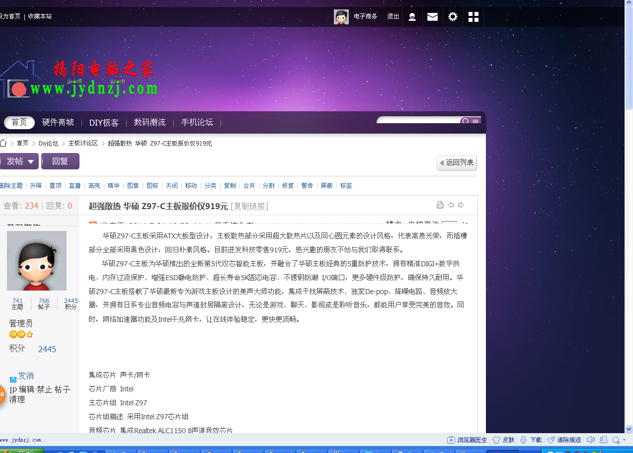Click the 警告 moderation link

(307, 185)
